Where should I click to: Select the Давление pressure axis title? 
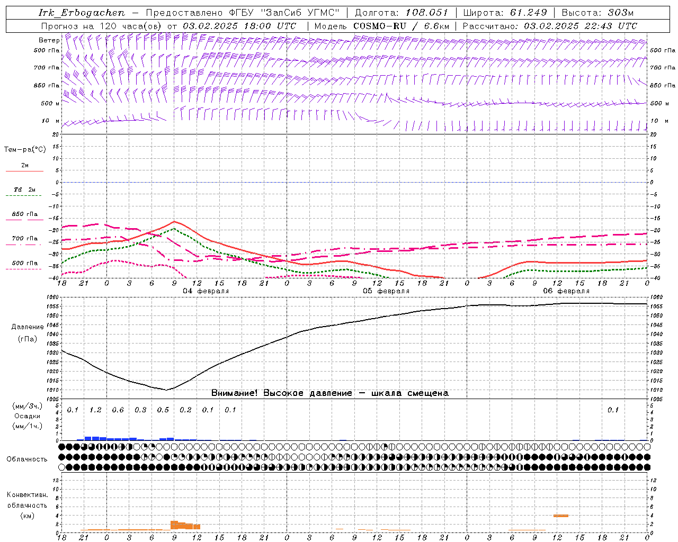pyautogui.click(x=27, y=327)
